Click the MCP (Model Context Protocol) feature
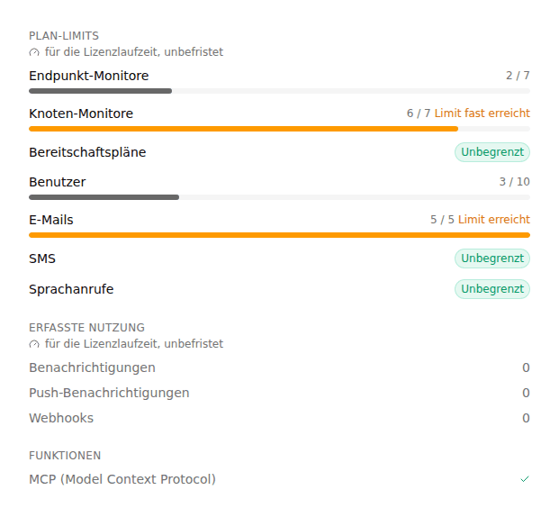559x517 pixels. click(122, 479)
